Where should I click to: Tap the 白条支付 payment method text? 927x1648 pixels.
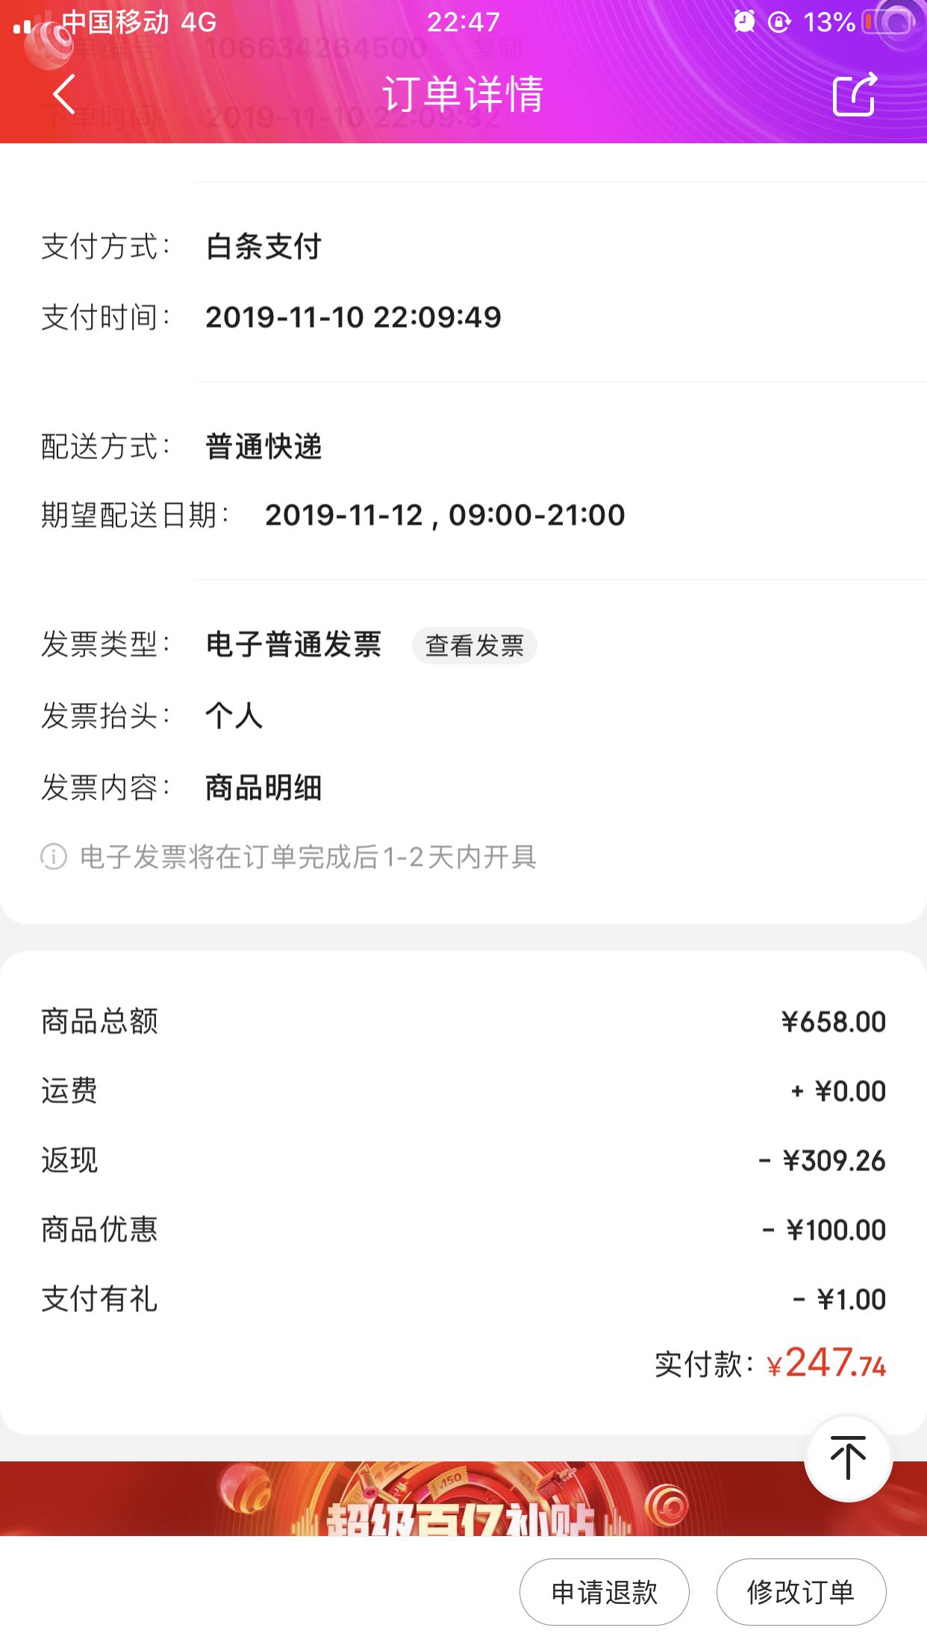[x=263, y=247]
